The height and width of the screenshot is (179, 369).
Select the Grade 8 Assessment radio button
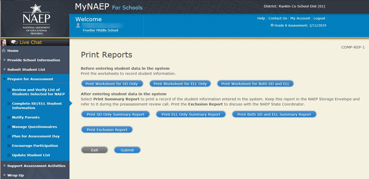click(x=272, y=25)
